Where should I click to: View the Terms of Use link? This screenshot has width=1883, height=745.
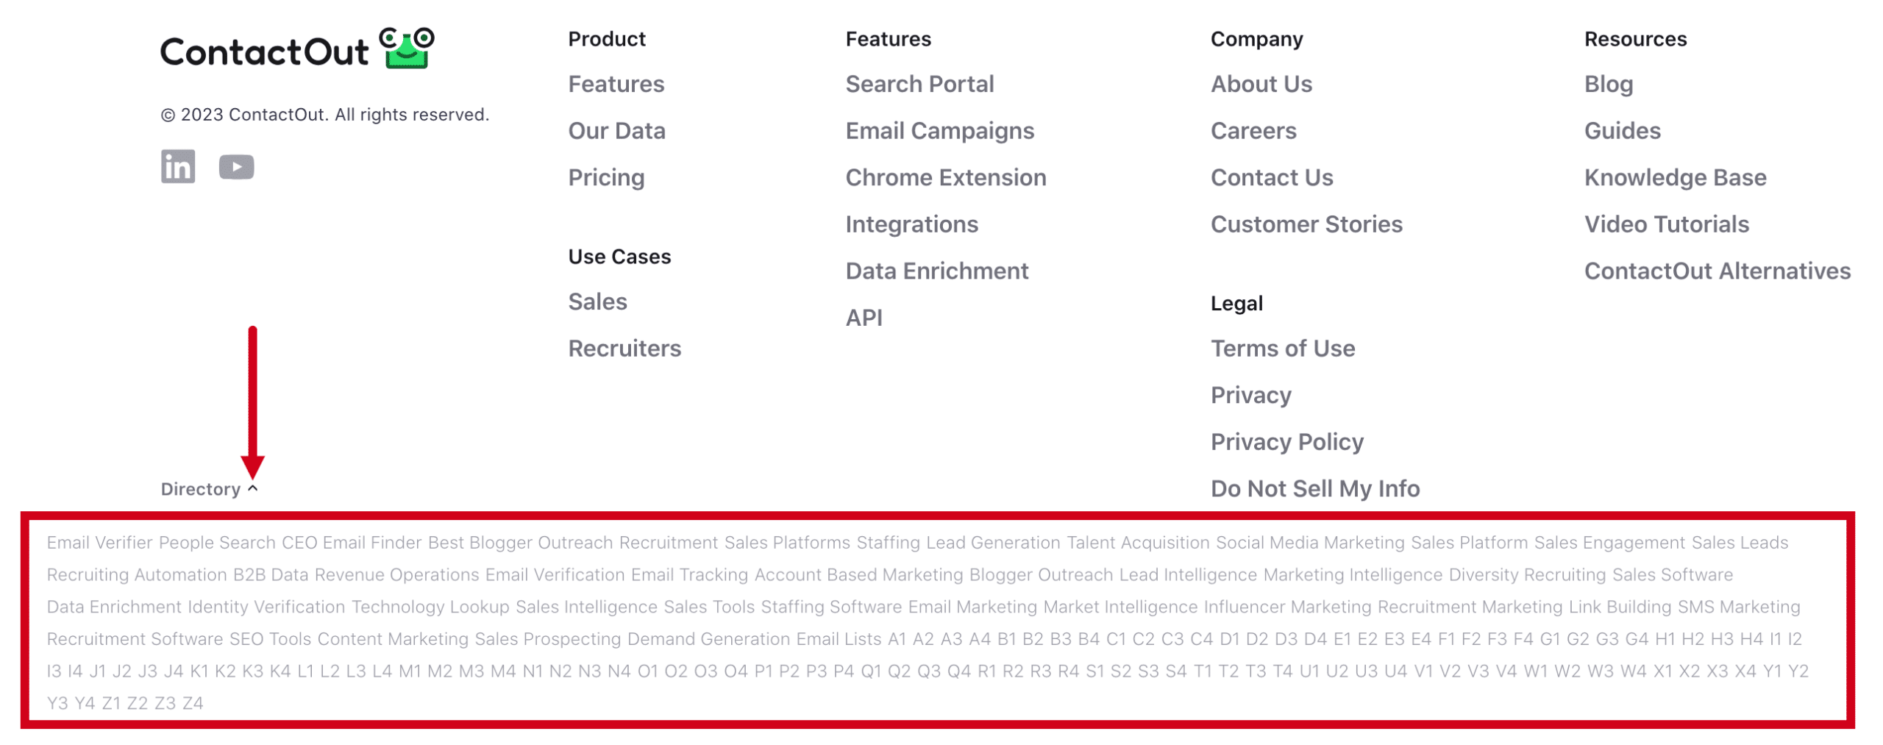click(x=1283, y=349)
